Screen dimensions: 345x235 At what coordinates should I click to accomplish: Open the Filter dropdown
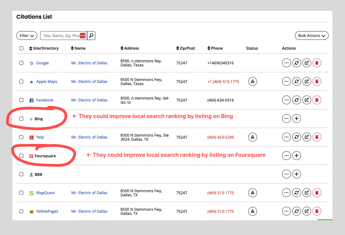pyautogui.click(x=27, y=35)
